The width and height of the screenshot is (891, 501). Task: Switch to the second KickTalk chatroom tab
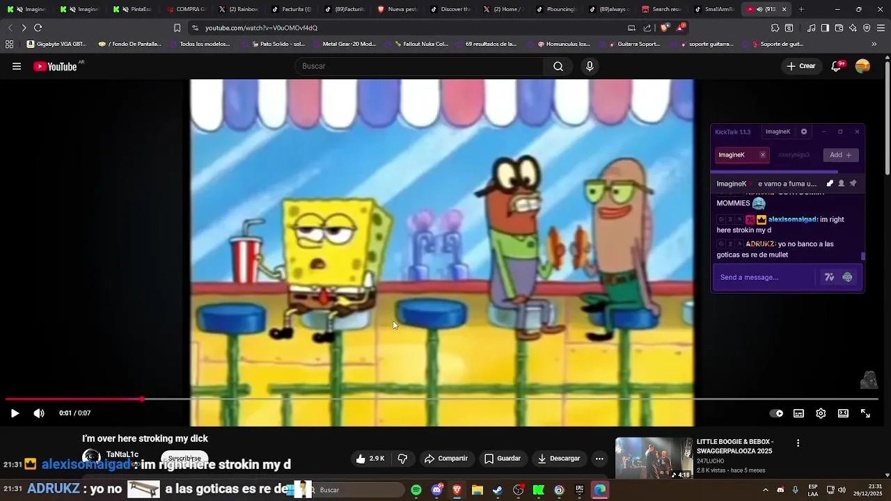click(794, 155)
